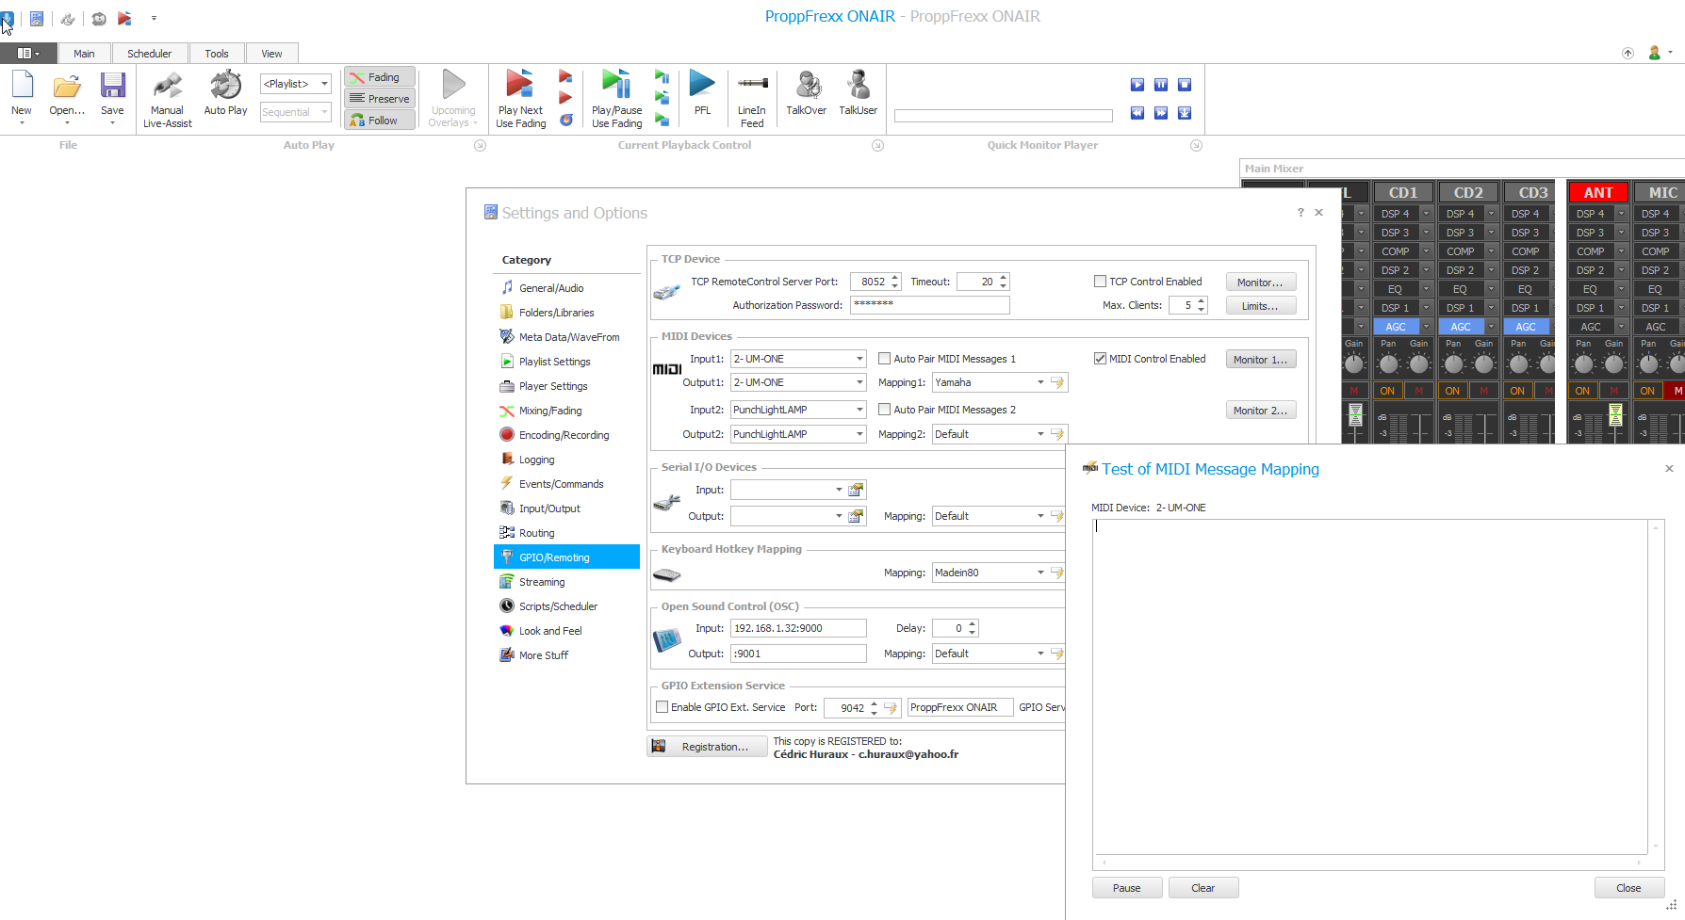Viewport: 1685px width, 920px height.
Task: Open Upcoming Overlays
Action: (x=453, y=98)
